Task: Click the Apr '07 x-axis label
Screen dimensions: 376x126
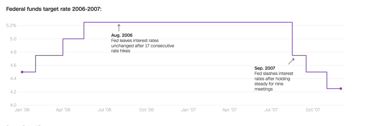Action: coord(229,110)
